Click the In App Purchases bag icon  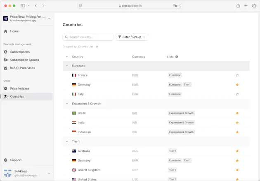5,68
